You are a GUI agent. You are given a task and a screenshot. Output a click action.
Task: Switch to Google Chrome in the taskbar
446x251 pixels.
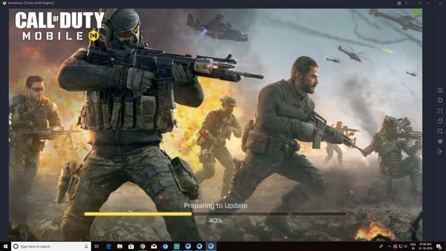(x=142, y=246)
